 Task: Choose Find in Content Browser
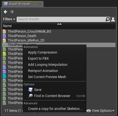[x=55, y=96]
